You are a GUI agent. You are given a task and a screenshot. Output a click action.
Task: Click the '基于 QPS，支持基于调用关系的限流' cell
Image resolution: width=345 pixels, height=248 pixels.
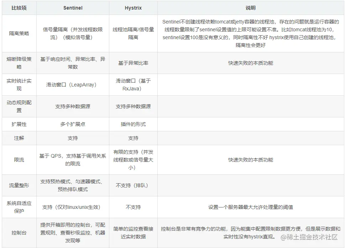click(73, 160)
